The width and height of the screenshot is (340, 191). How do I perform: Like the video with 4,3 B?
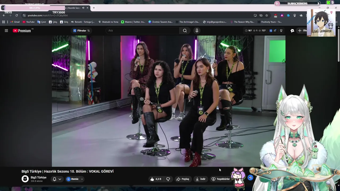pos(156,179)
